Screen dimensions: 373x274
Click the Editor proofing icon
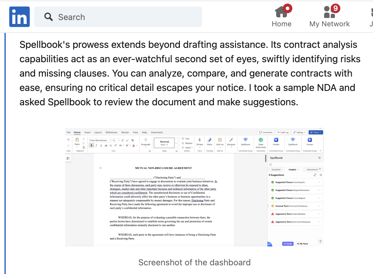tap(210, 140)
